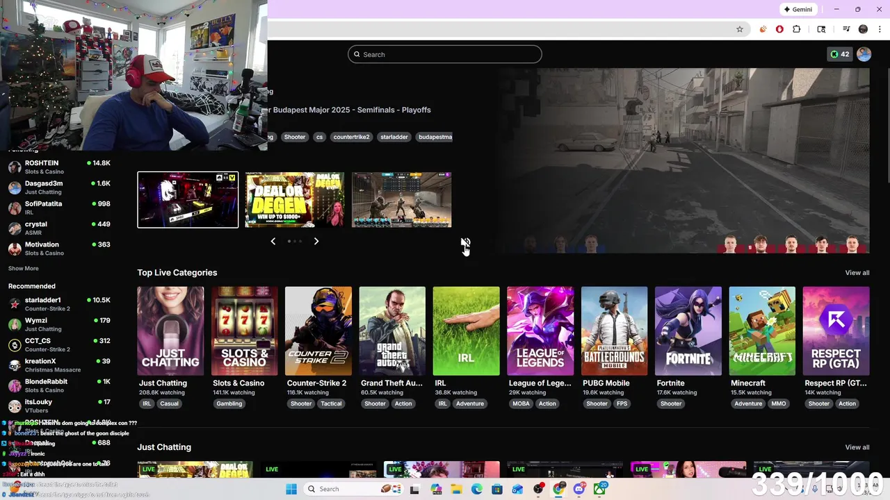Show previous featured stream carousel arrow
The width and height of the screenshot is (890, 500).
(x=273, y=241)
